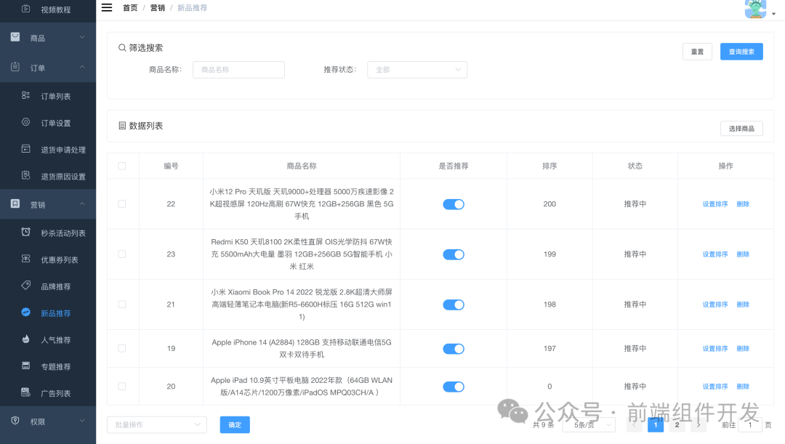Open the 推荐状态 dropdown

pos(417,70)
